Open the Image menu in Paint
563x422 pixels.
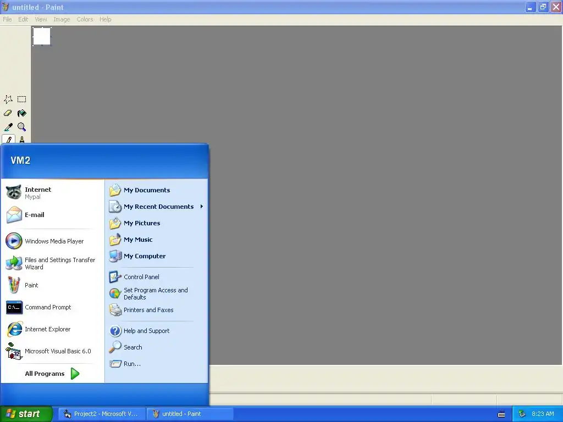[x=62, y=19]
